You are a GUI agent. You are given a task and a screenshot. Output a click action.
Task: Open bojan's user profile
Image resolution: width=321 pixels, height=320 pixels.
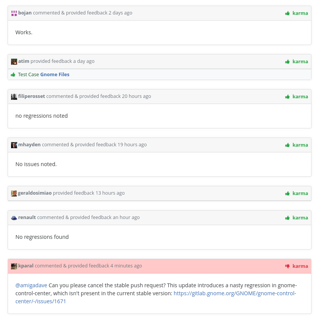tap(25, 13)
